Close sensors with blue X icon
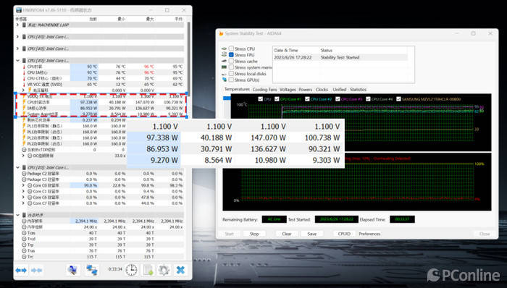This screenshot has height=288, width=507. [180, 270]
